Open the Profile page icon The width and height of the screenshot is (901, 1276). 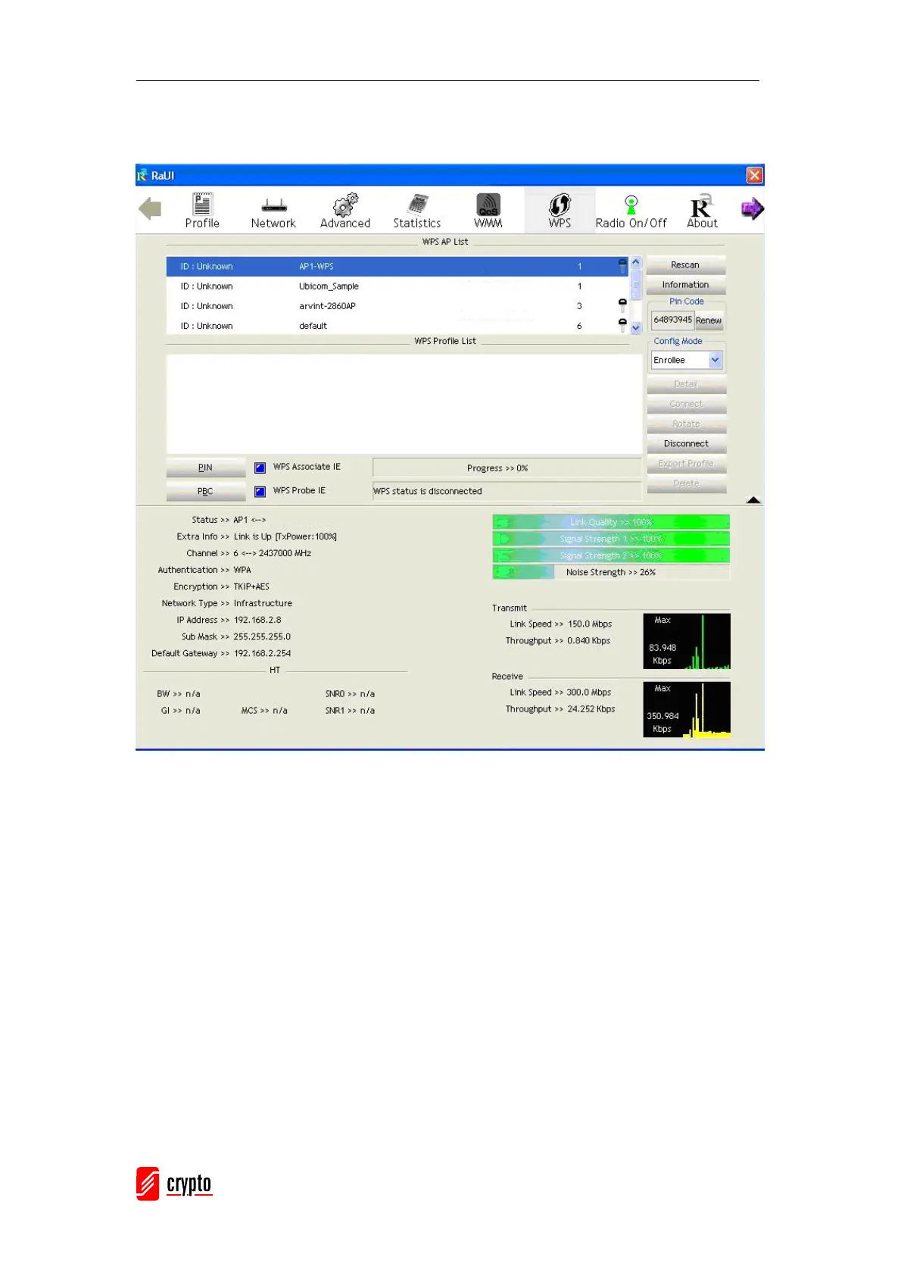(202, 210)
